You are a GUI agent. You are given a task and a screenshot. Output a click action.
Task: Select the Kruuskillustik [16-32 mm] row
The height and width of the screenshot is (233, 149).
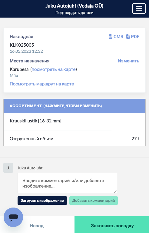point(74,122)
